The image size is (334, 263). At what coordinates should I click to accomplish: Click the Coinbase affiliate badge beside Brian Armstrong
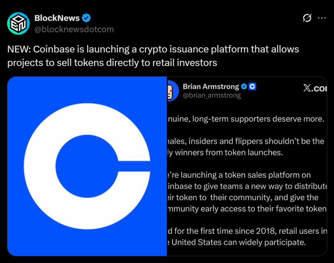pyautogui.click(x=252, y=87)
